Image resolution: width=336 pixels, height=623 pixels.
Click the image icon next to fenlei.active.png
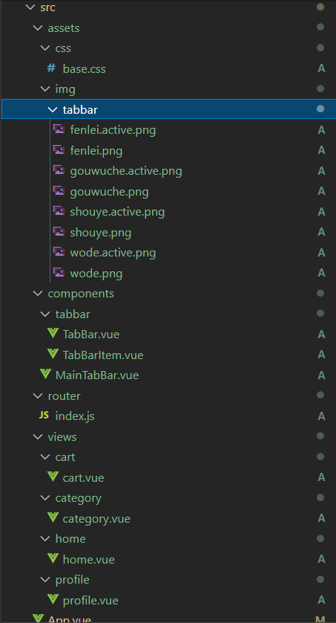point(59,129)
